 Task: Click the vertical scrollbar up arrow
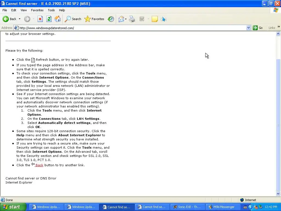278,34
